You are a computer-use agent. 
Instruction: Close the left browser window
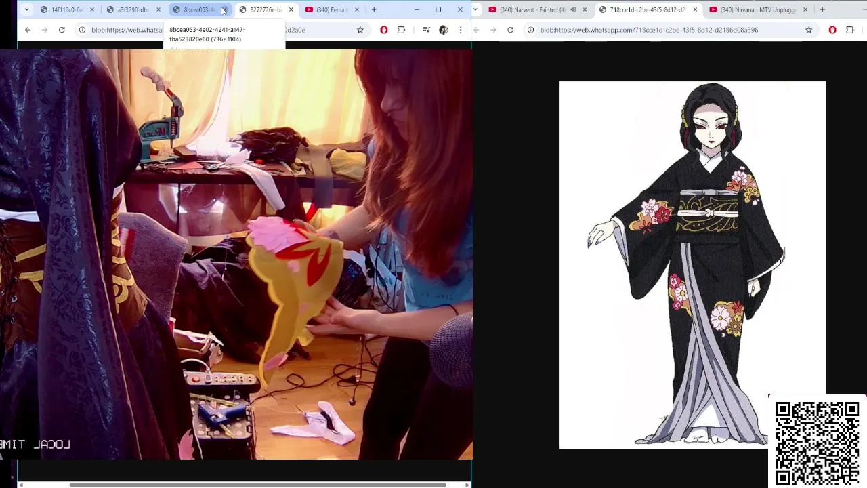[x=460, y=9]
